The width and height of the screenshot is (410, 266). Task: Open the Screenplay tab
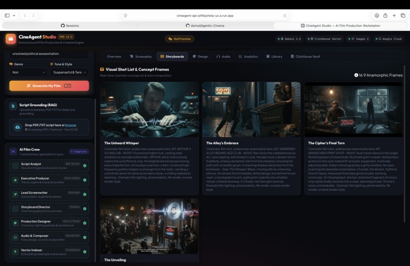click(141, 56)
